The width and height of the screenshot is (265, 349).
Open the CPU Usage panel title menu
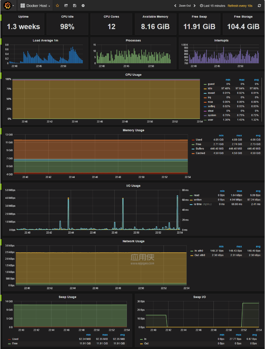(x=133, y=75)
